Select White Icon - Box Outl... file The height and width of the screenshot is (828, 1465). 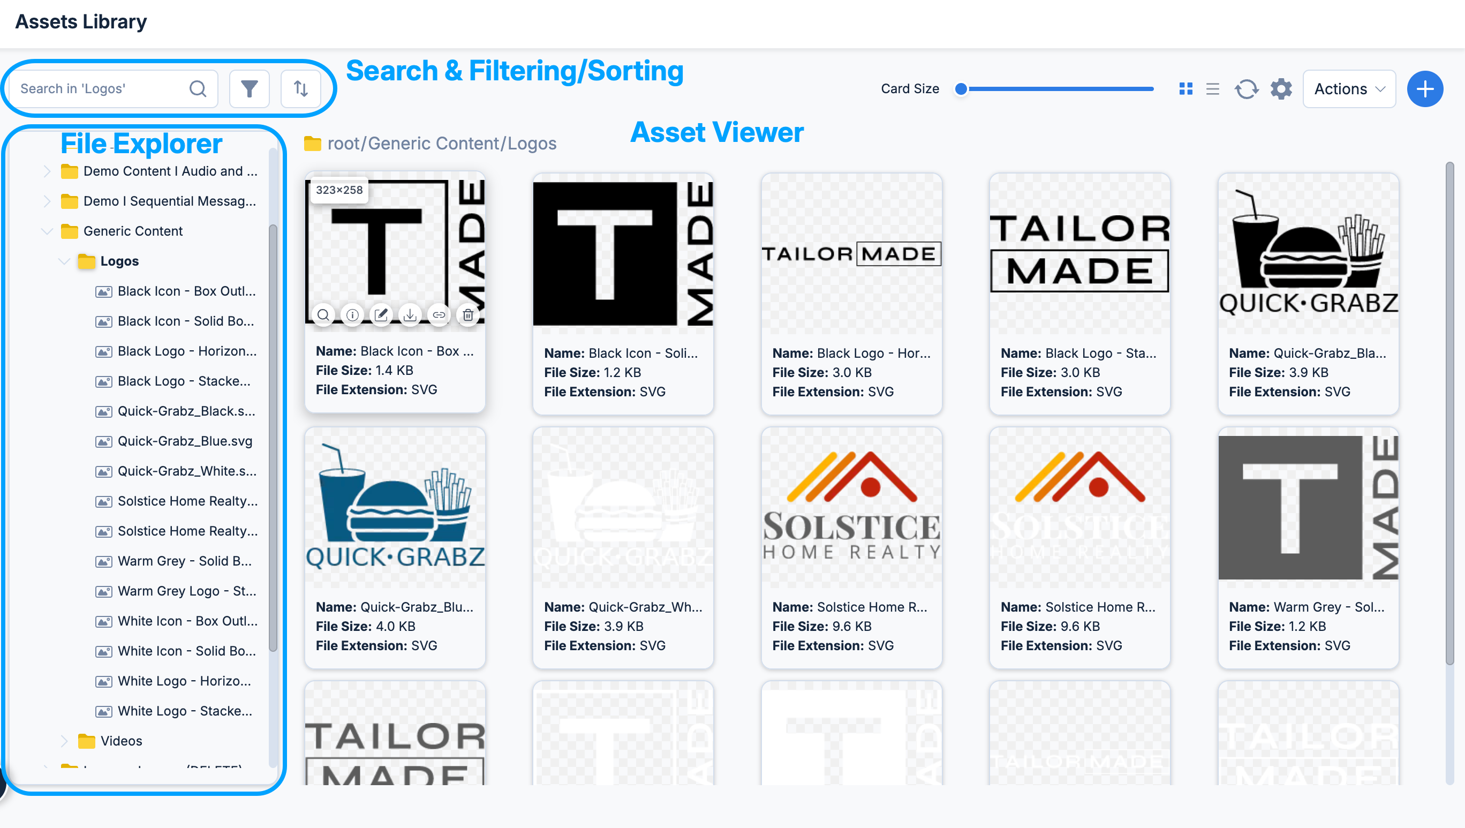187,622
